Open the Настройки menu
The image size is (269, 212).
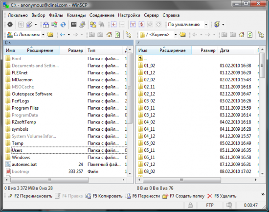[129, 15]
